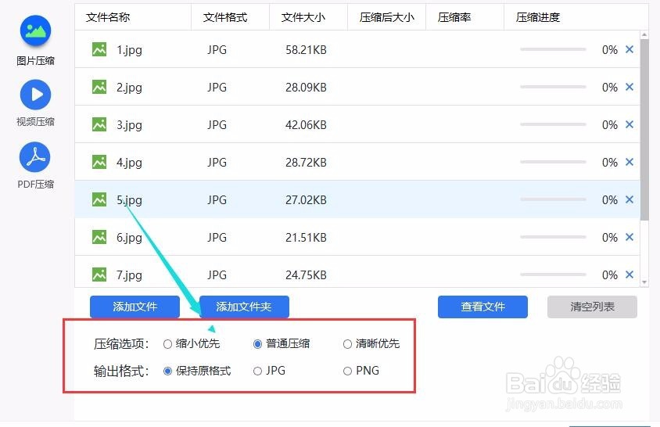Click the progress bar of 1.jpg

pyautogui.click(x=553, y=49)
